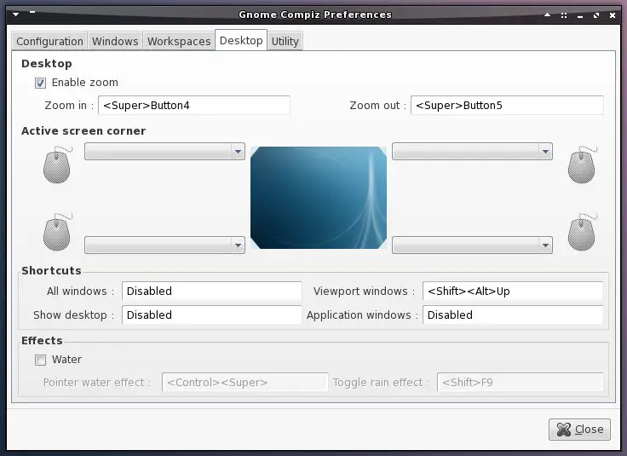Image resolution: width=627 pixels, height=456 pixels.
Task: Click the Desktop tab
Action: (x=241, y=40)
